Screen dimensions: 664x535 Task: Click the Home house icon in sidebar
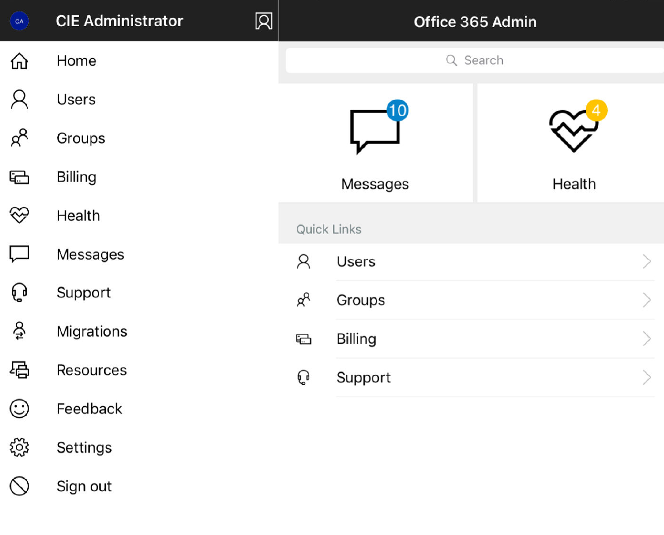(x=20, y=61)
